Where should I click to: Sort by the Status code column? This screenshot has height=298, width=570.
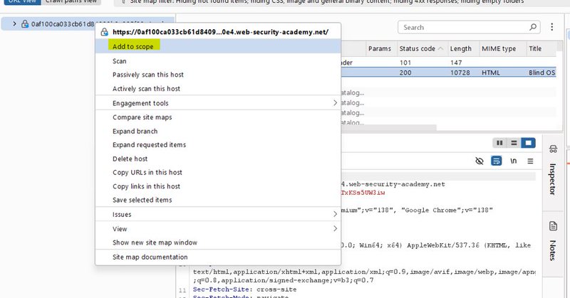[422, 48]
